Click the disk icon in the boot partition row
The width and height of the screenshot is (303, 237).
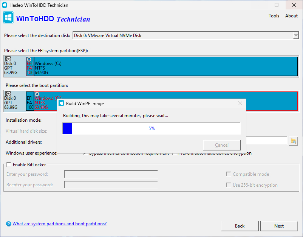coord(8,93)
